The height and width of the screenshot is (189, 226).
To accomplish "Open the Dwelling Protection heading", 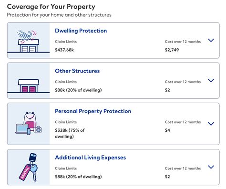I will pos(81,31).
